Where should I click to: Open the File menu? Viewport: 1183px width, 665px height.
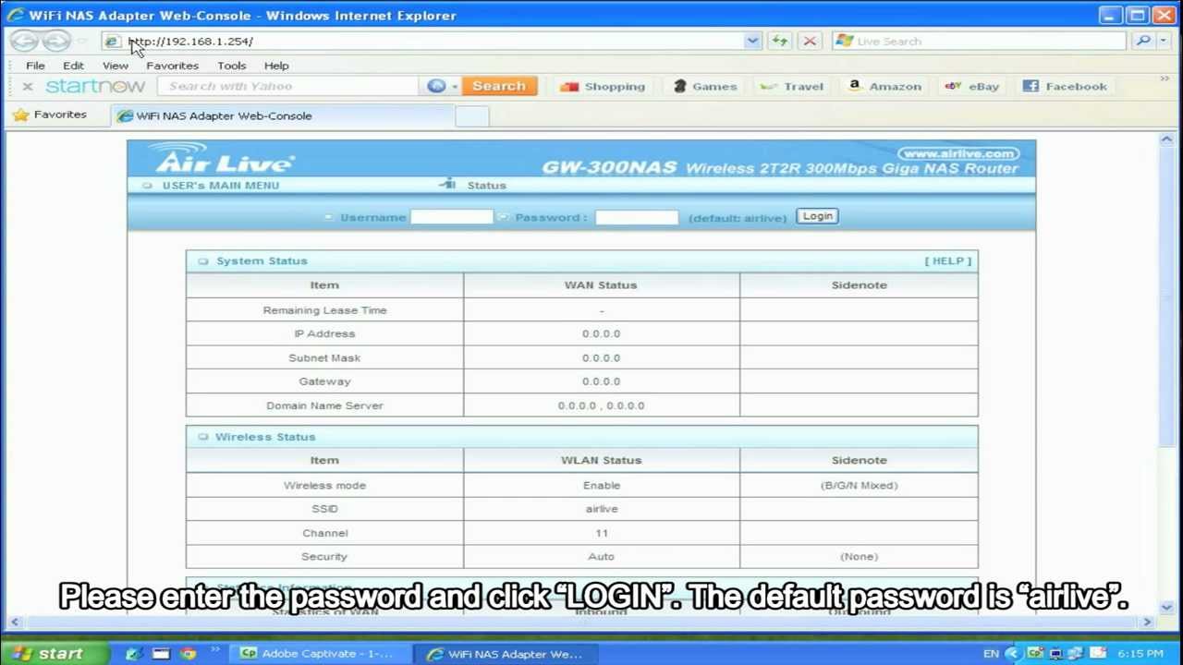pos(35,66)
